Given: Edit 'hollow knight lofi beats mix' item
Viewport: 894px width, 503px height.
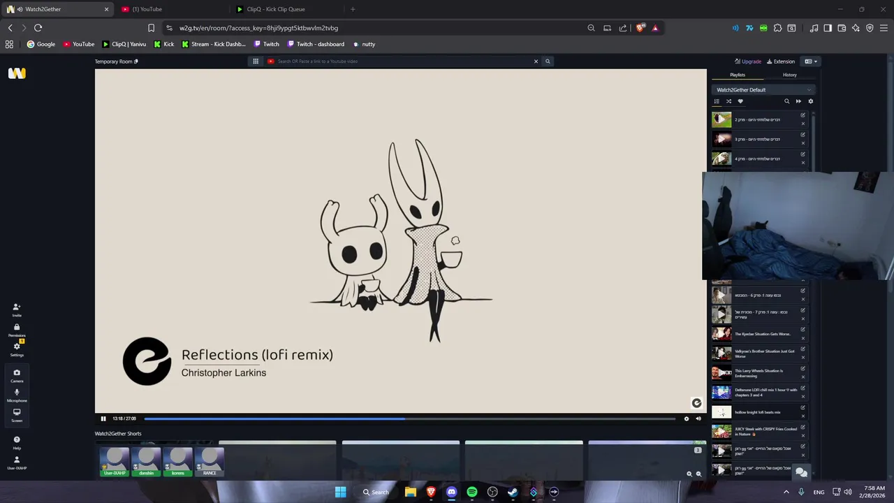Looking at the screenshot, I should click(x=803, y=408).
